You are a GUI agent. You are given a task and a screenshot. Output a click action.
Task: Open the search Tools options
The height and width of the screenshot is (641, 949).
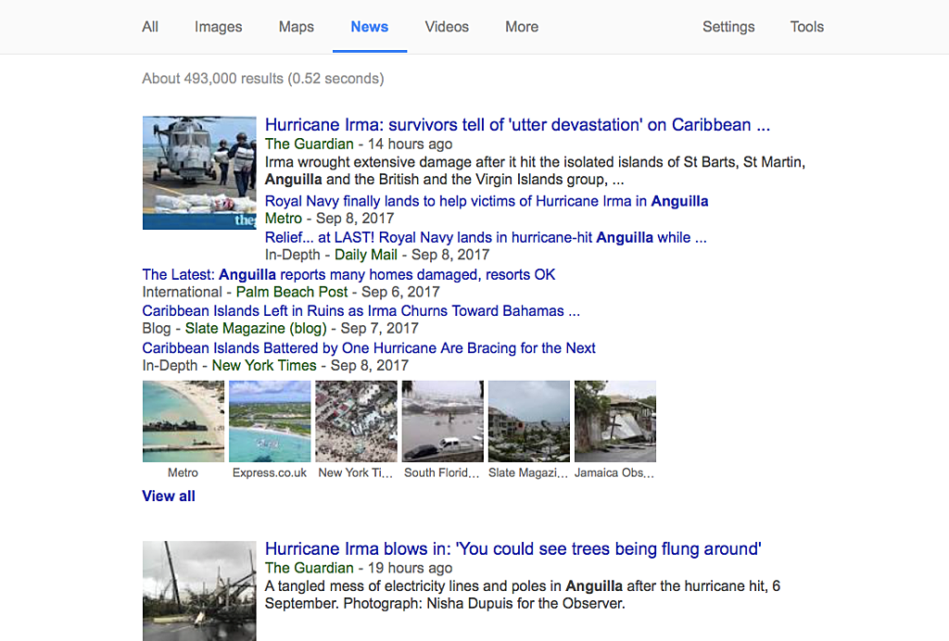coord(807,27)
